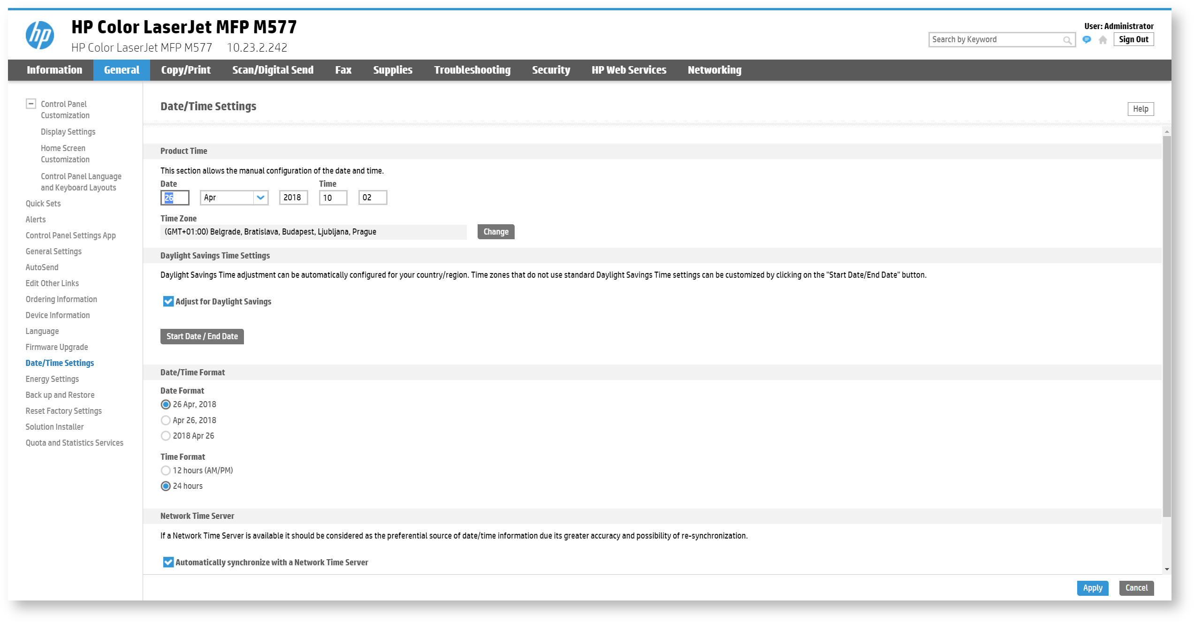1194x623 pixels.
Task: Click the HP logo icon
Action: pyautogui.click(x=40, y=35)
